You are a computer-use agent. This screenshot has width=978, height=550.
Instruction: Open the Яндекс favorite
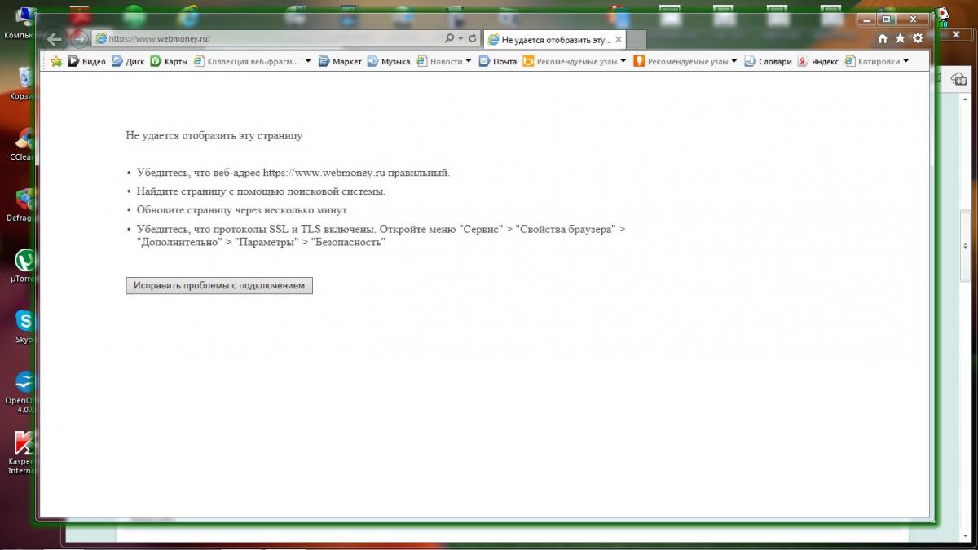(818, 61)
